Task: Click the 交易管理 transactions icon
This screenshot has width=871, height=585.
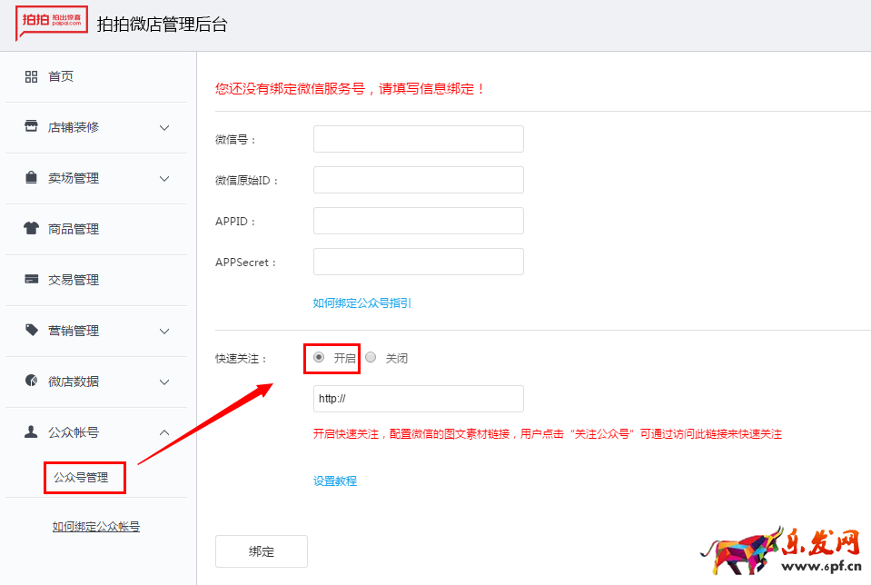Action: (x=32, y=280)
